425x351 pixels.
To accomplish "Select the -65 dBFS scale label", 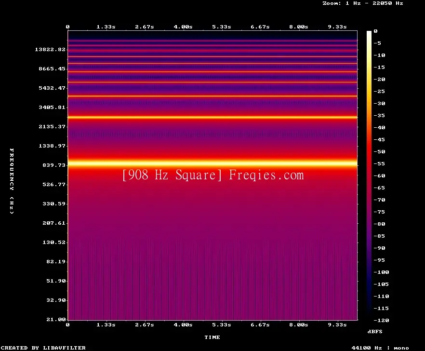I will (379, 188).
